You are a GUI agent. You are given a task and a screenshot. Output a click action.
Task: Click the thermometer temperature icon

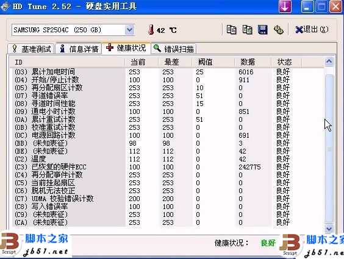click(x=151, y=30)
